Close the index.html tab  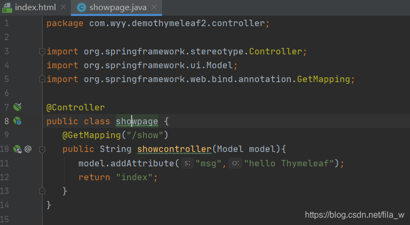click(x=63, y=7)
